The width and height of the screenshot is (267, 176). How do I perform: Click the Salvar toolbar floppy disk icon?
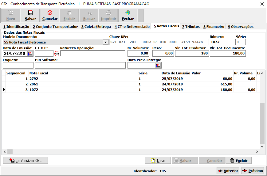coord(30,13)
